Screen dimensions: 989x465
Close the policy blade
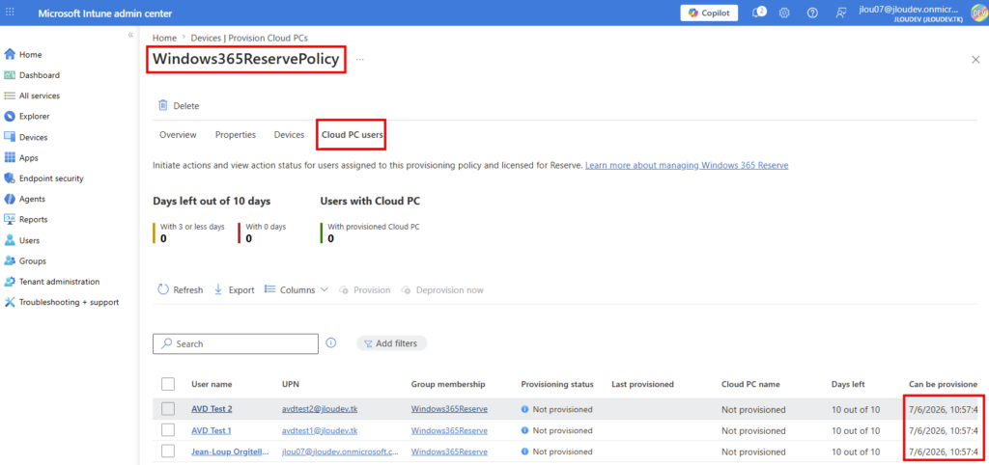click(x=975, y=59)
